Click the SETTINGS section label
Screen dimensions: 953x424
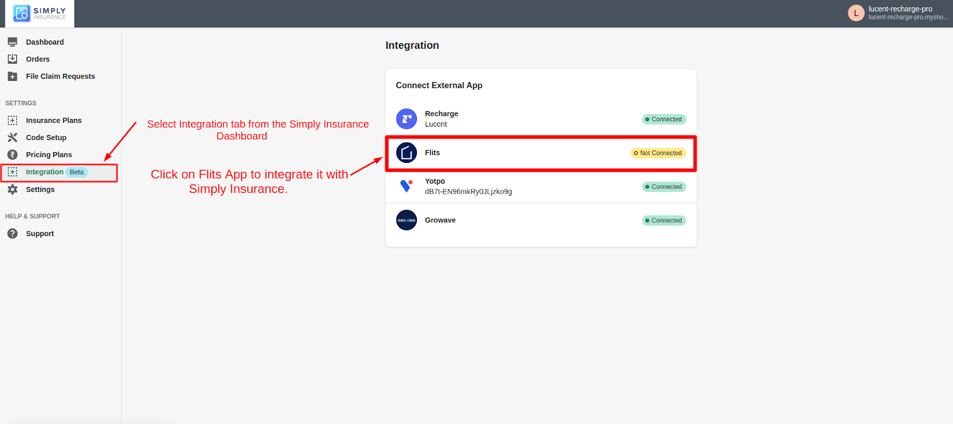coord(21,103)
